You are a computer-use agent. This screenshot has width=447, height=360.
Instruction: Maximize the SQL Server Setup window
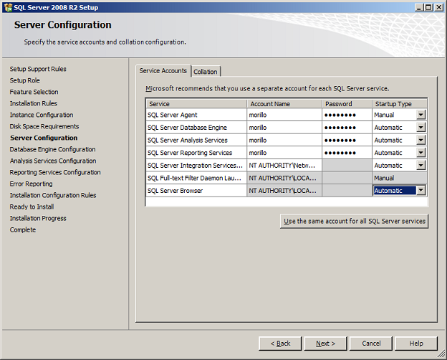[428, 7]
